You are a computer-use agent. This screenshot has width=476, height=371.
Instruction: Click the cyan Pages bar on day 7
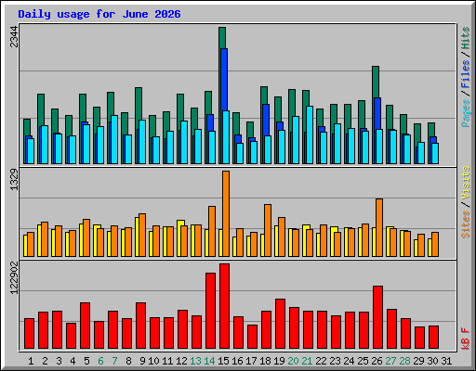[114, 139]
